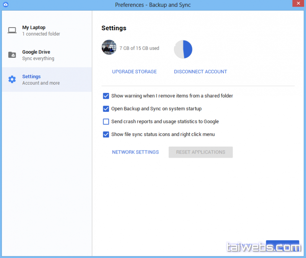Image resolution: width=306 pixels, height=258 pixels.
Task: Click the Google Drive folder icon
Action: click(12, 55)
